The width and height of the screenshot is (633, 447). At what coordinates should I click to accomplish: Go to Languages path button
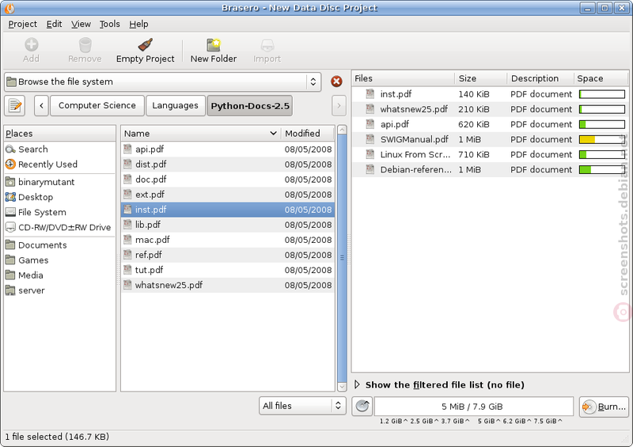pos(175,106)
